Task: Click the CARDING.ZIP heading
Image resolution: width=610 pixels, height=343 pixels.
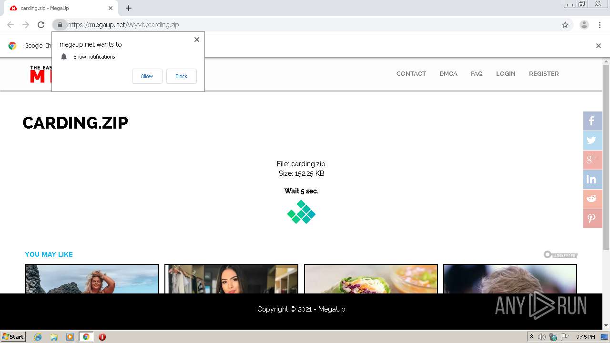Action: [x=75, y=123]
